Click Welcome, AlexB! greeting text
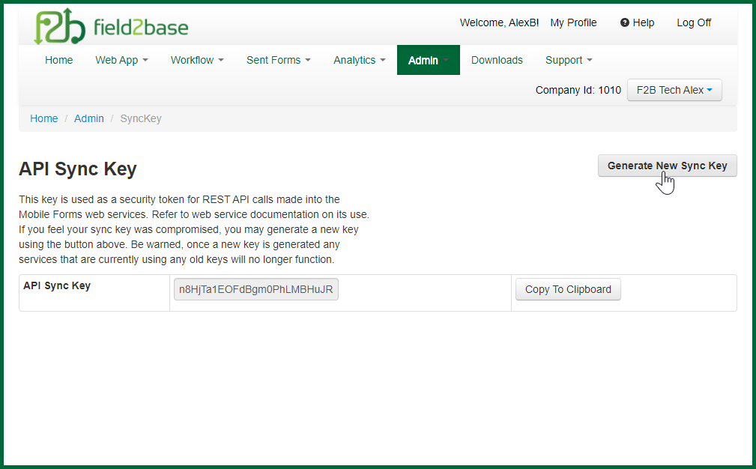Viewport: 756px width, 469px height. [499, 22]
